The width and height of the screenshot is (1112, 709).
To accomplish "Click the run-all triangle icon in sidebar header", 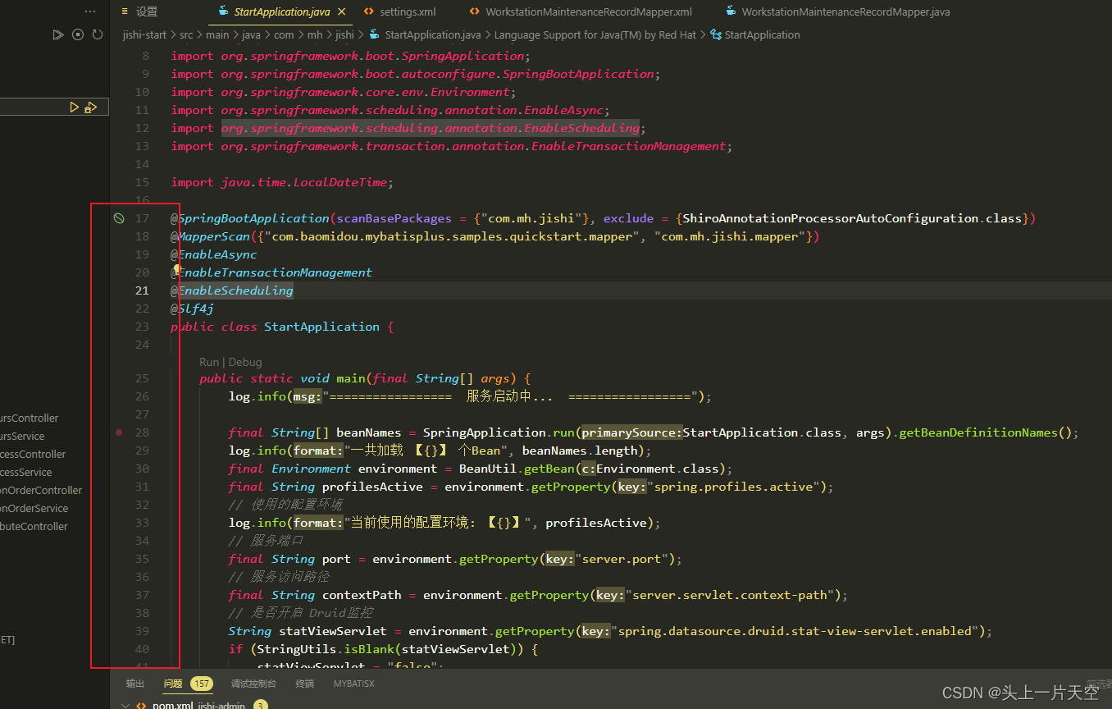I will [57, 34].
